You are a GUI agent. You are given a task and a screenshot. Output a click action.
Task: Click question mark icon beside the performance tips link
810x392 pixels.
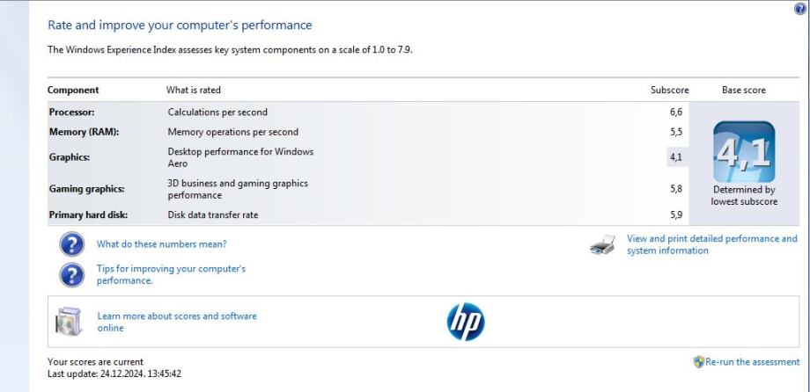tap(71, 274)
